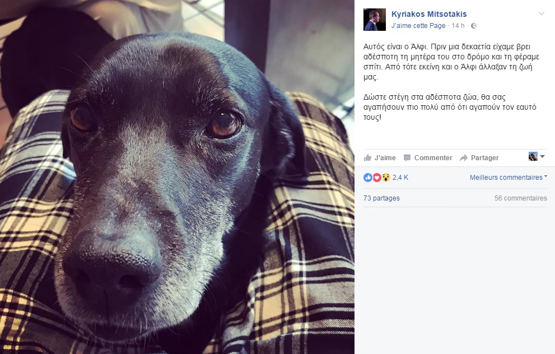Viewport: 555px width, 354px height.
Task: Click the Partager button label
Action: click(484, 158)
